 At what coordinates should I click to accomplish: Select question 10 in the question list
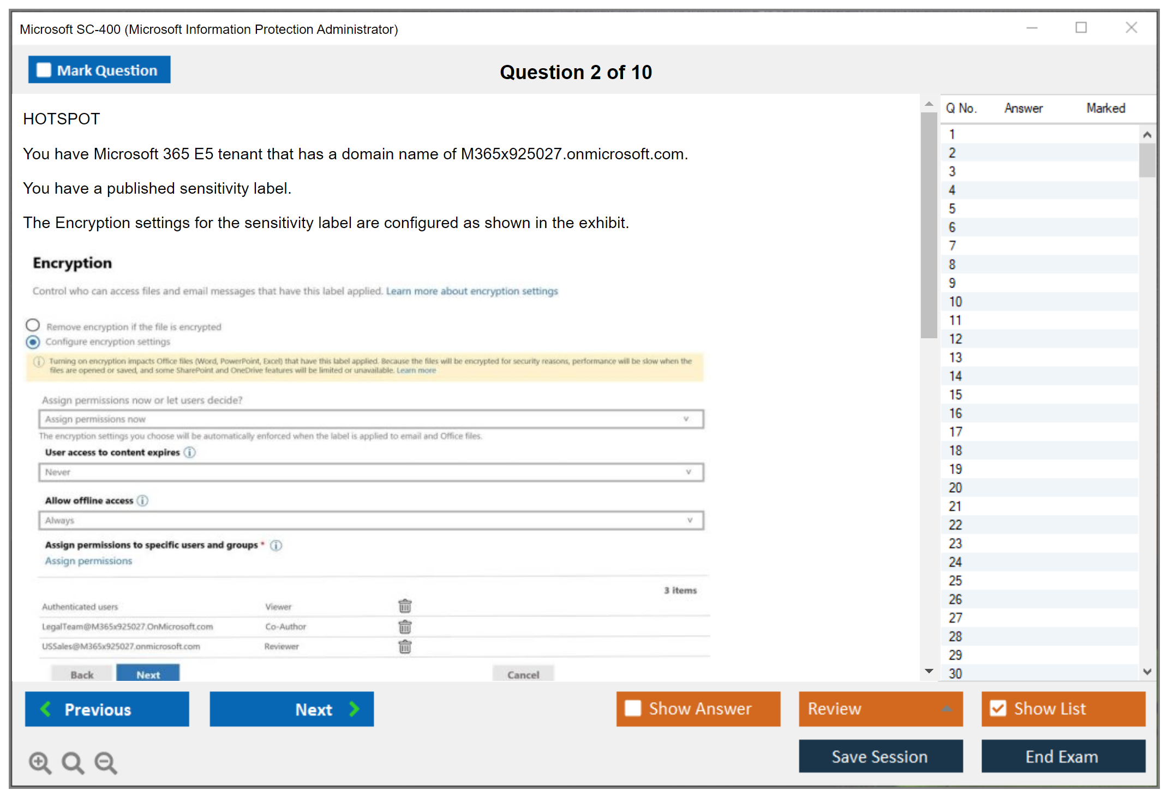[955, 302]
